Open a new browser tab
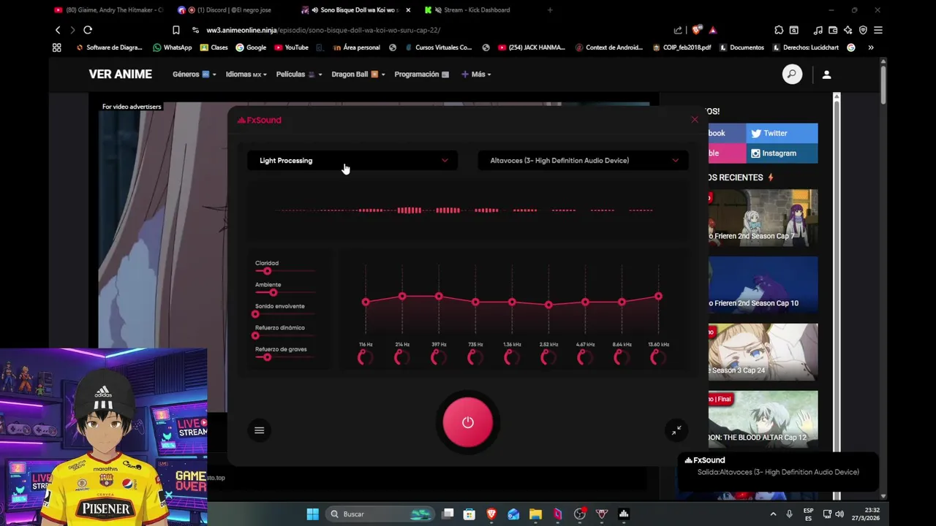Image resolution: width=936 pixels, height=526 pixels. point(550,10)
